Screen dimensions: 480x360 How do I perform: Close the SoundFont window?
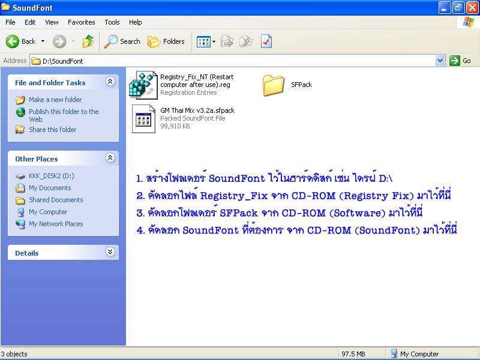(x=472, y=7)
